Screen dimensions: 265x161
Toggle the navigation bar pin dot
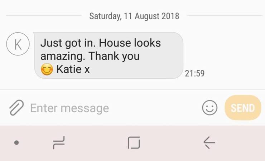pyautogui.click(x=16, y=143)
